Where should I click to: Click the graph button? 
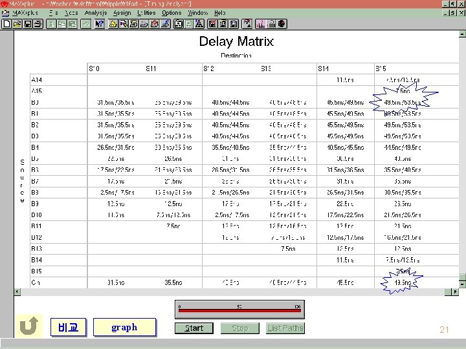tap(124, 327)
